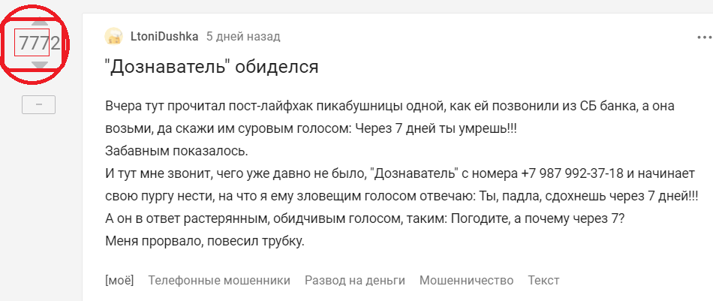Collapse the post with the minus button
The width and height of the screenshot is (713, 301).
click(x=39, y=105)
